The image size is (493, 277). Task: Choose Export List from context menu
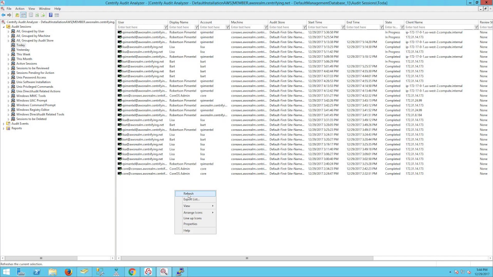pos(195,199)
